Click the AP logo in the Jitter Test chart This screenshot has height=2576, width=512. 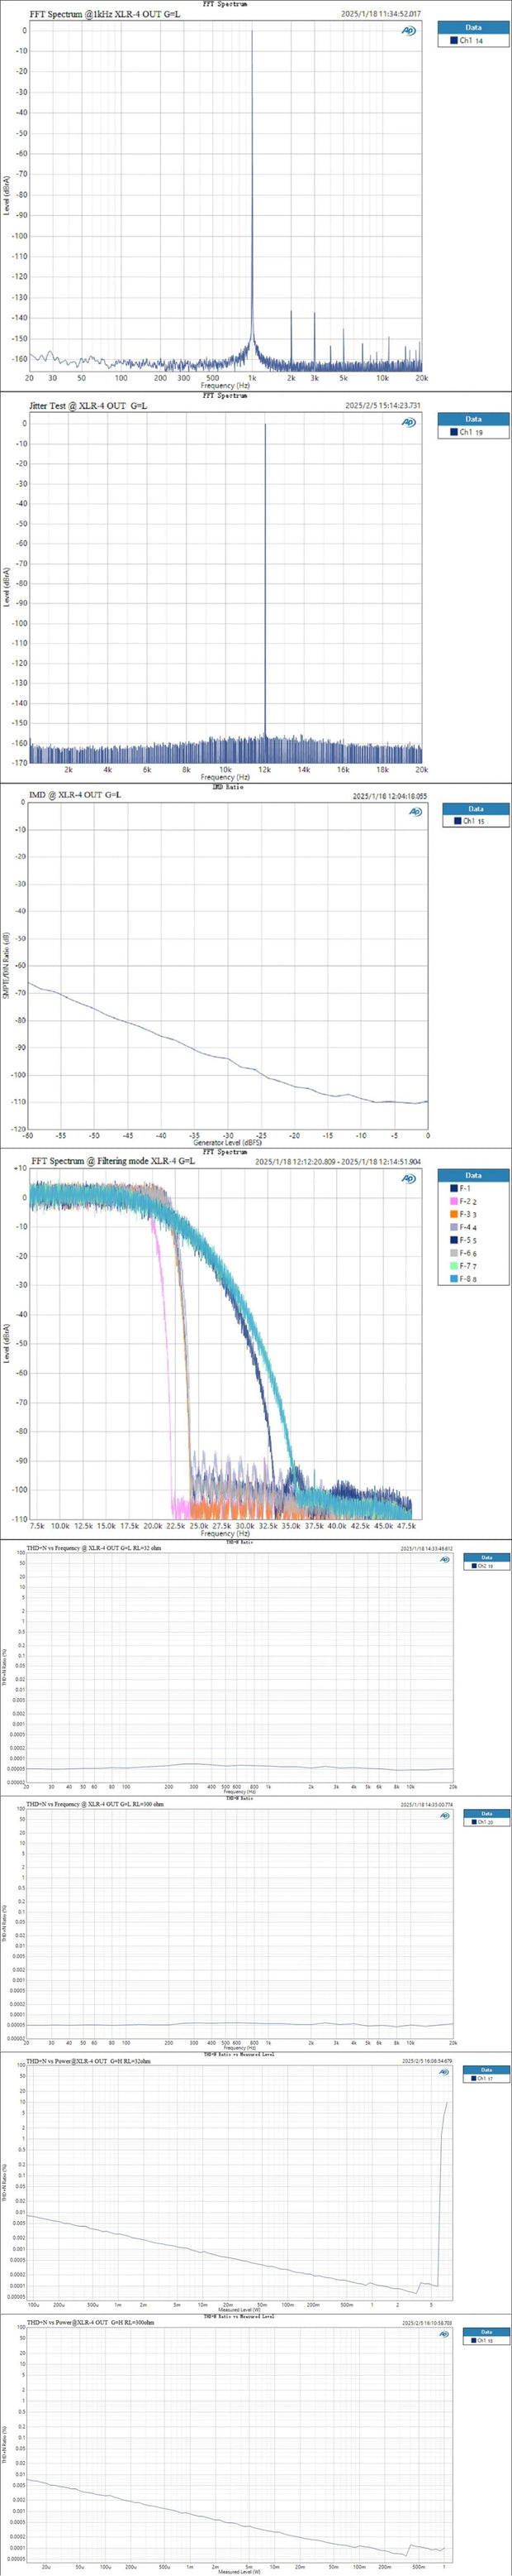tap(408, 423)
